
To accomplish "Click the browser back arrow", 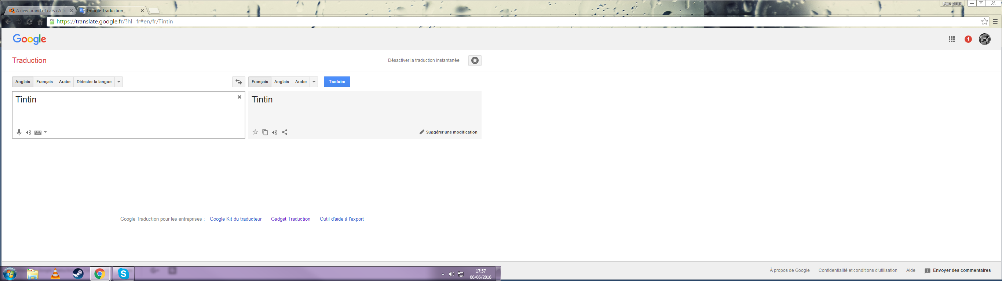I will coord(8,22).
